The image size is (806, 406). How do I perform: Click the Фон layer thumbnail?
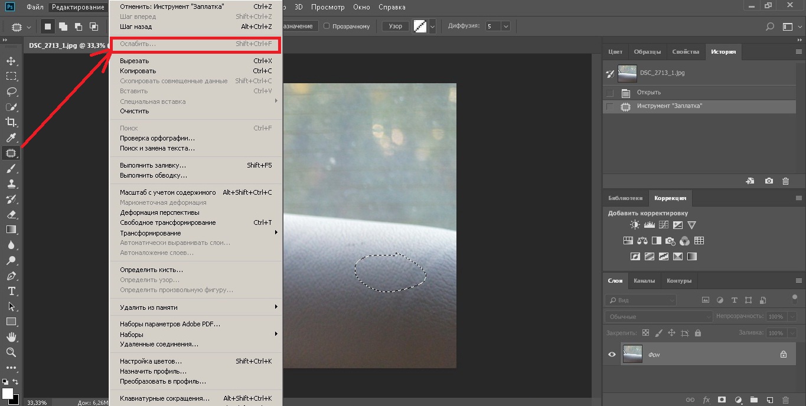coord(632,355)
